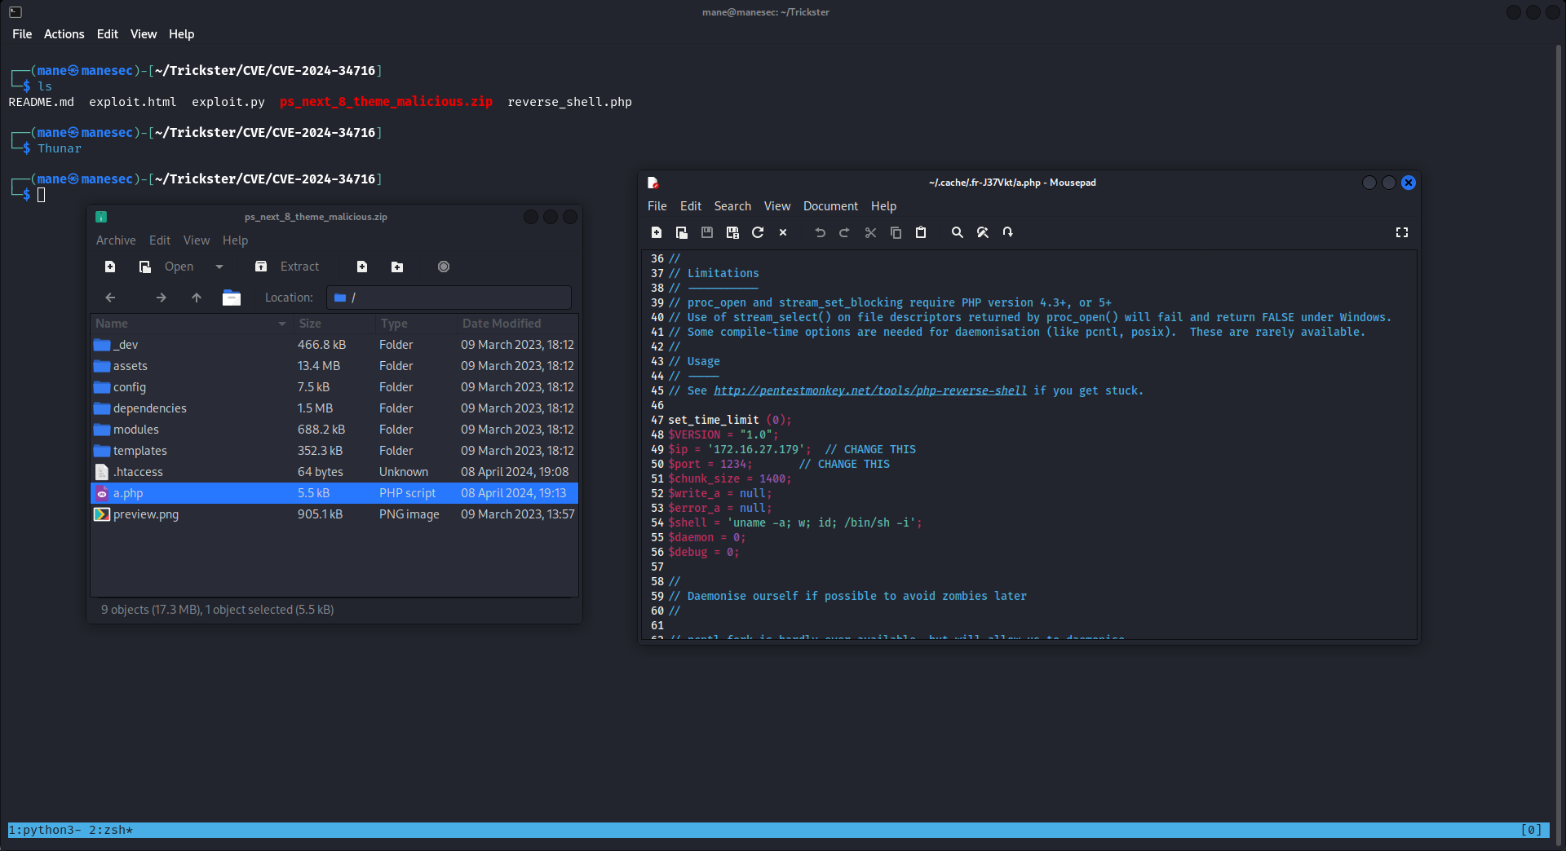
Task: Open View menu in archive manager
Action: [197, 240]
